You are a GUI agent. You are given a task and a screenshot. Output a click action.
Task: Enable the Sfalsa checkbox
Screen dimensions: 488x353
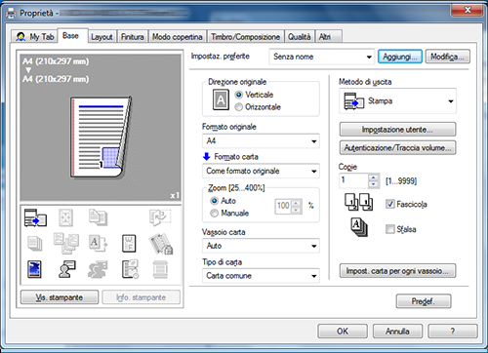[x=390, y=229]
